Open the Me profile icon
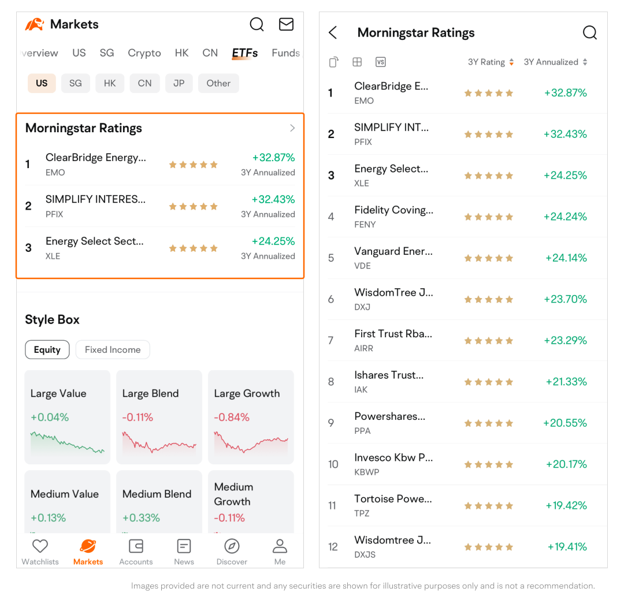This screenshot has width=624, height=603. click(280, 546)
